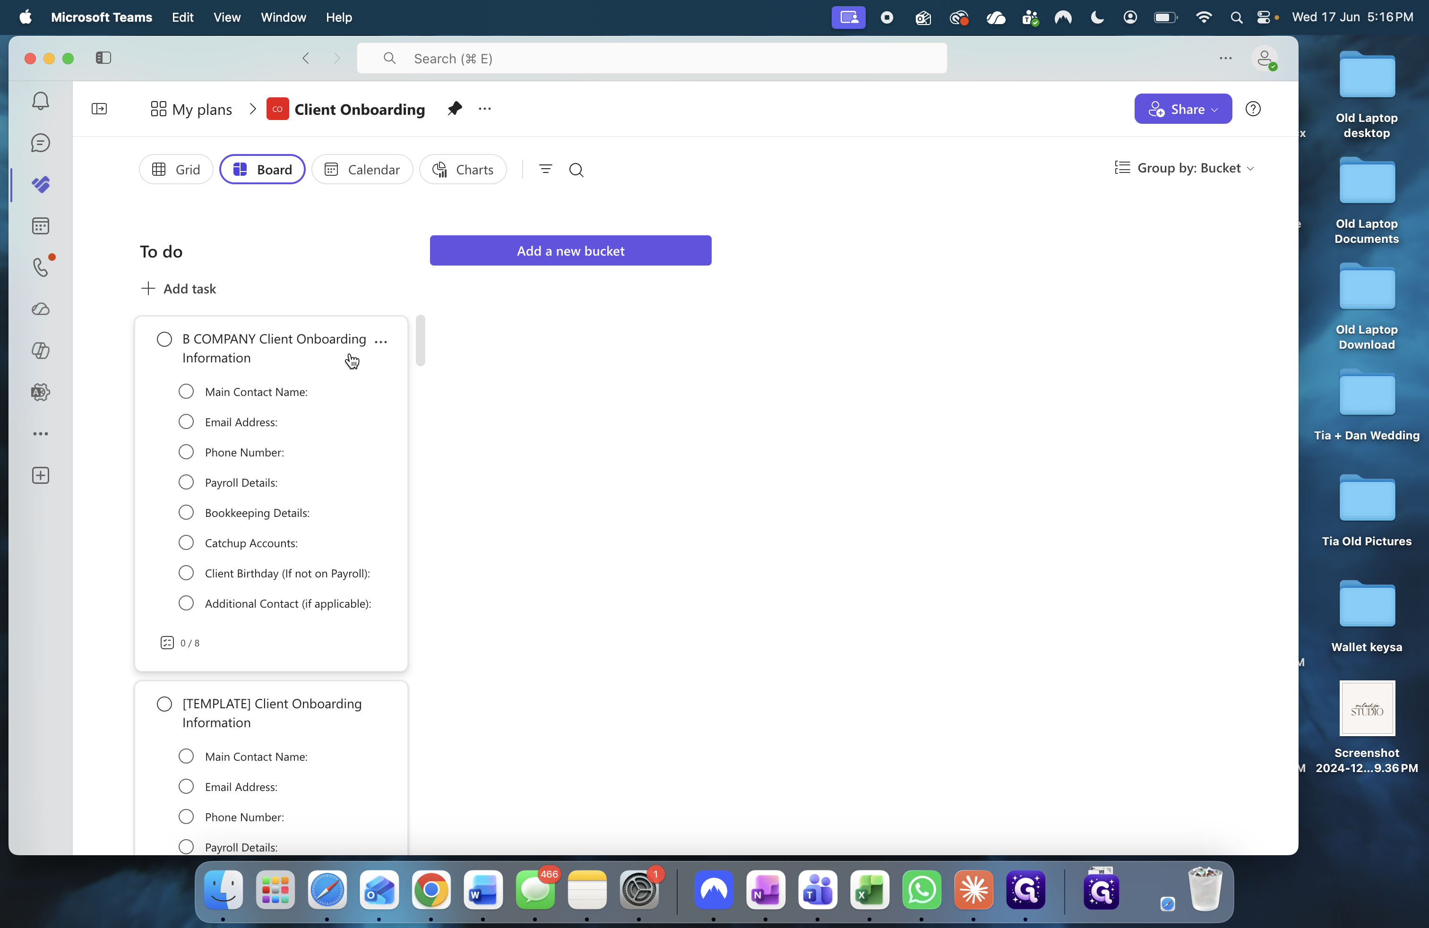Click the Client Onboarding plan title
This screenshot has width=1429, height=928.
tap(360, 109)
